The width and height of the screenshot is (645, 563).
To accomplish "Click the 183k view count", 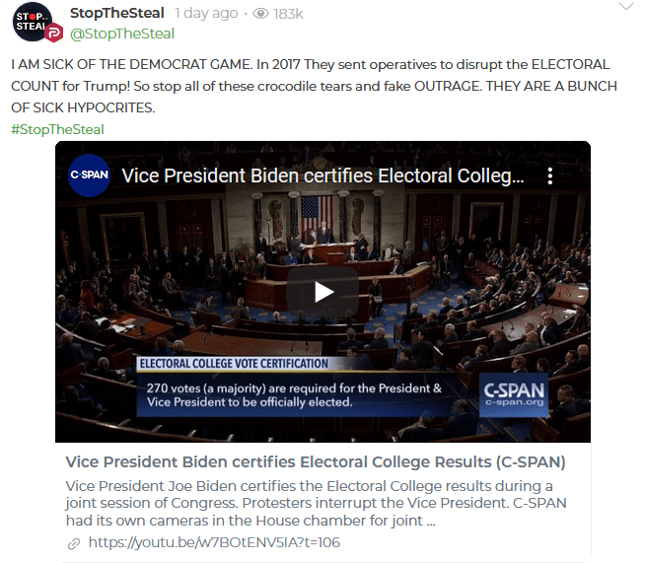I will [288, 14].
